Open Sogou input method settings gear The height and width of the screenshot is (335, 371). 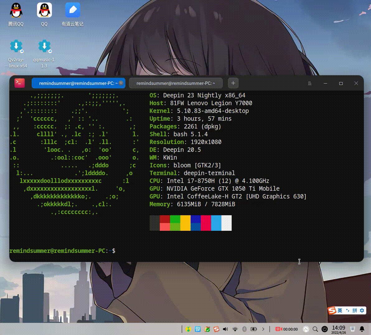click(x=362, y=310)
